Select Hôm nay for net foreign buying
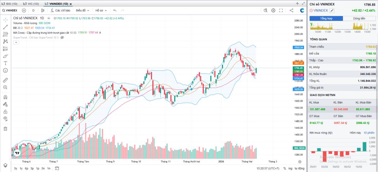378x172 pixels. 355,133
